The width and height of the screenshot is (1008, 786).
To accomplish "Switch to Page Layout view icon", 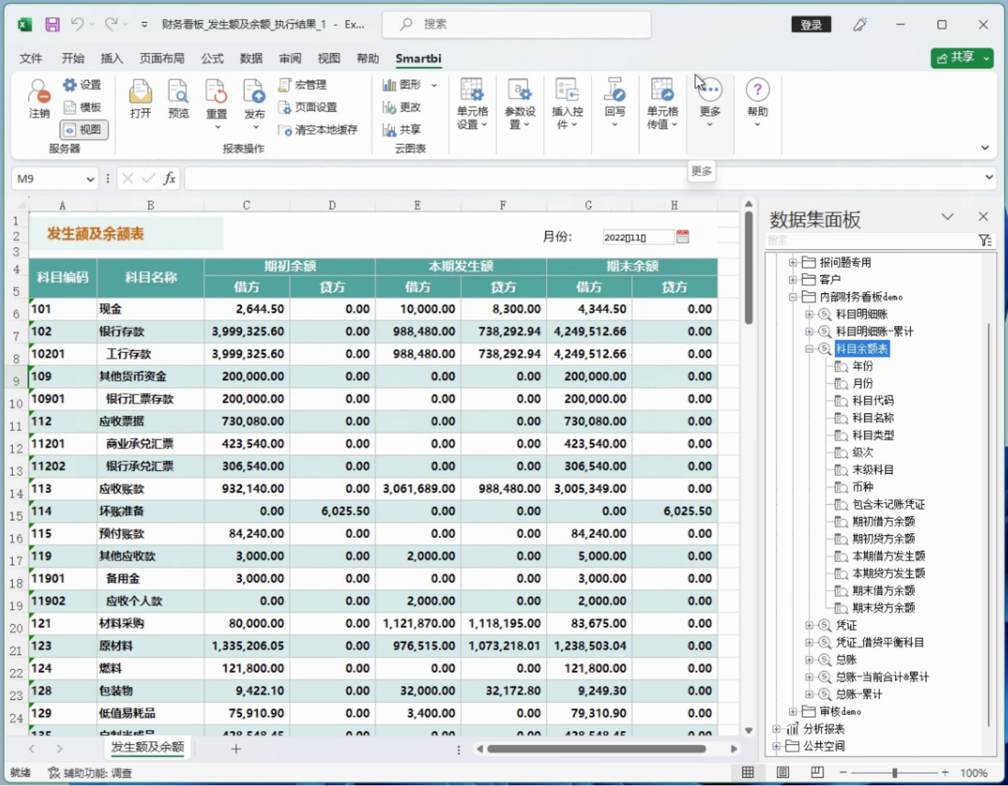I will click(x=782, y=772).
